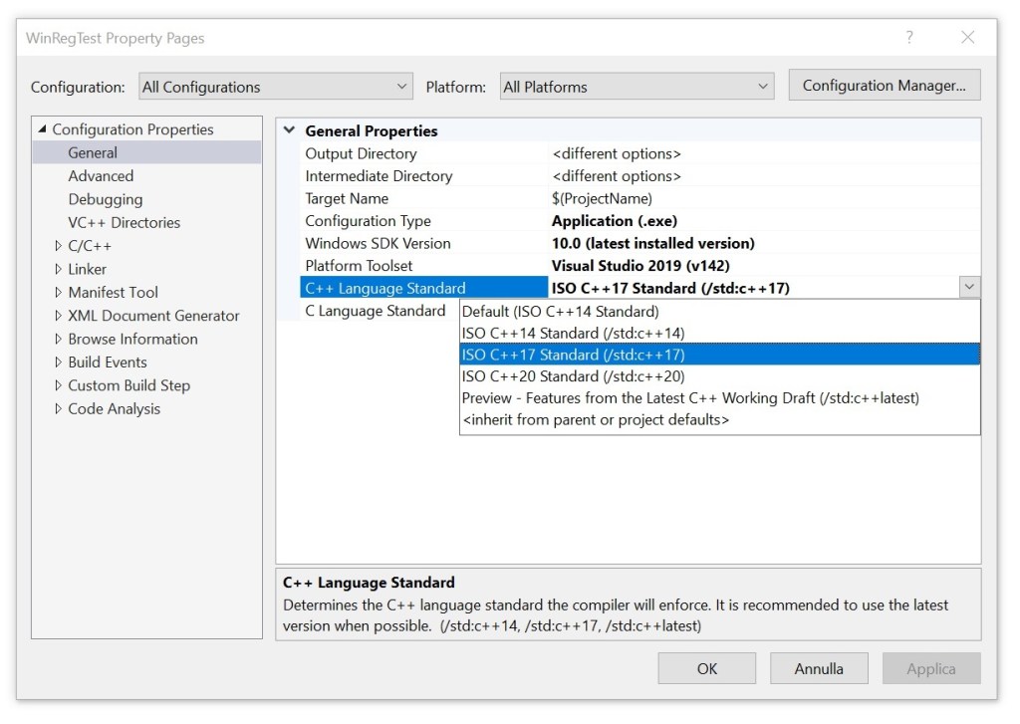1020x724 pixels.
Task: Expand the C/C++ tree node
Action: [60, 245]
